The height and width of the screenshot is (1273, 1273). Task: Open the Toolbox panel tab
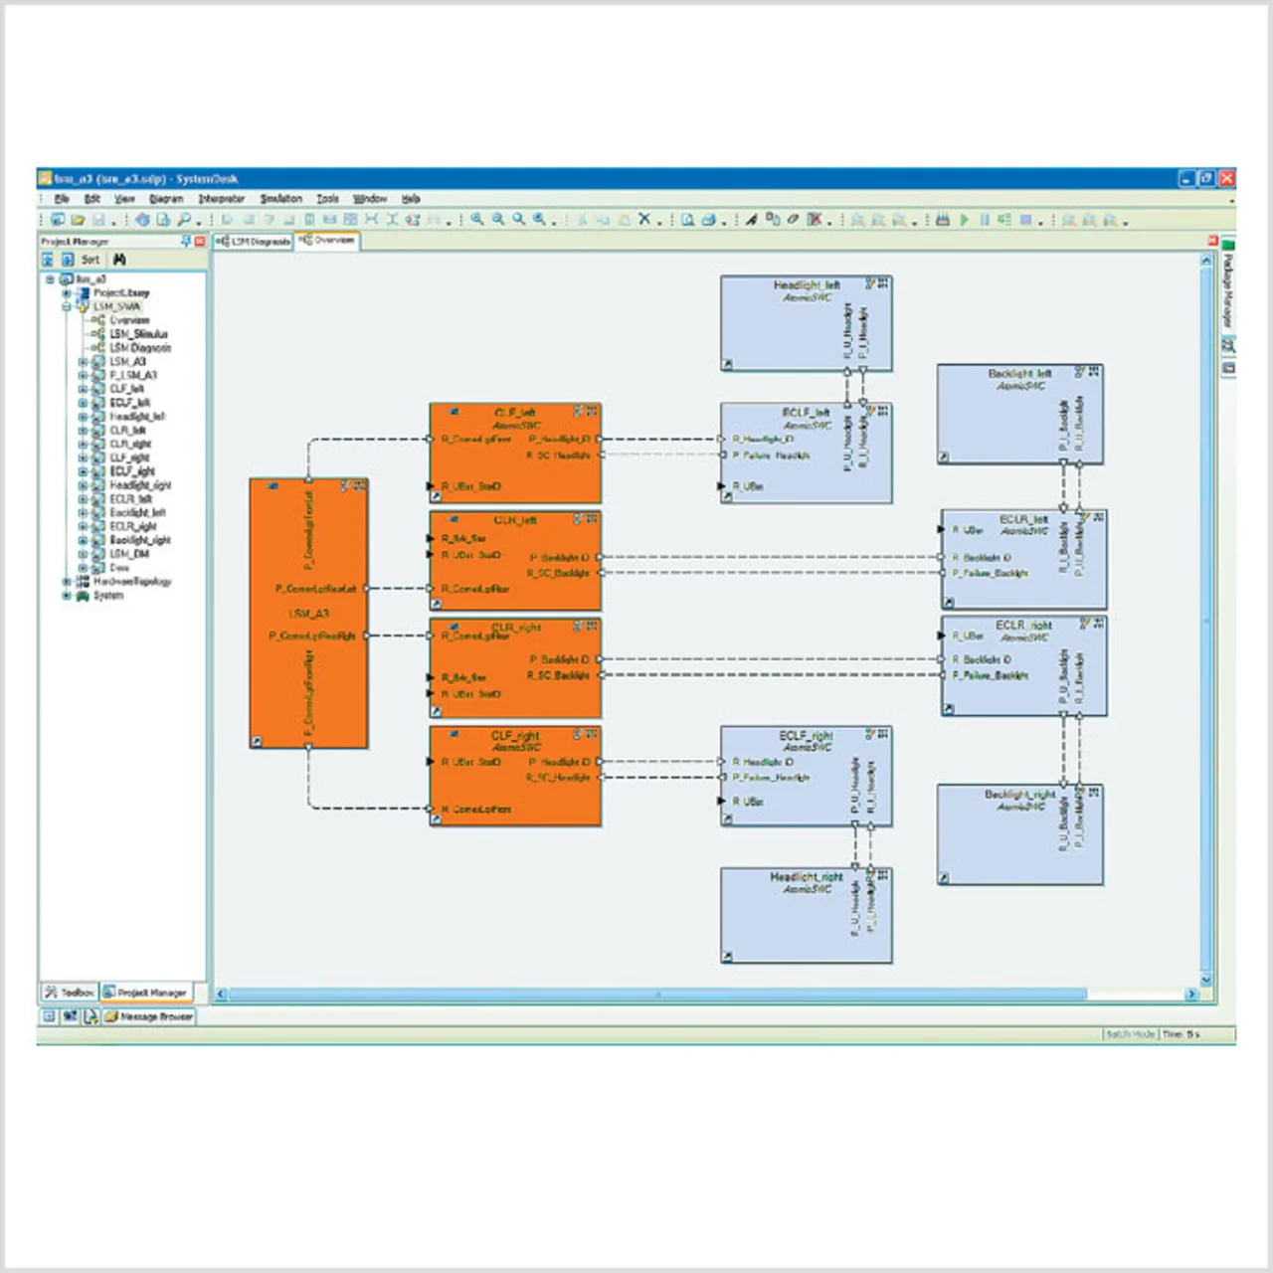(70, 993)
